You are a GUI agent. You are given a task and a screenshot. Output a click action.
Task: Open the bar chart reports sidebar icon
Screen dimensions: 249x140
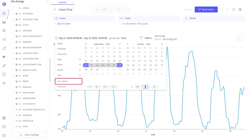[4, 22]
